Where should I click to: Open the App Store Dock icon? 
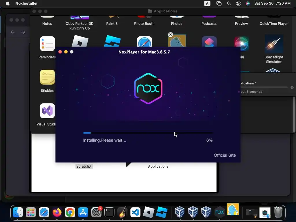(x=83, y=212)
